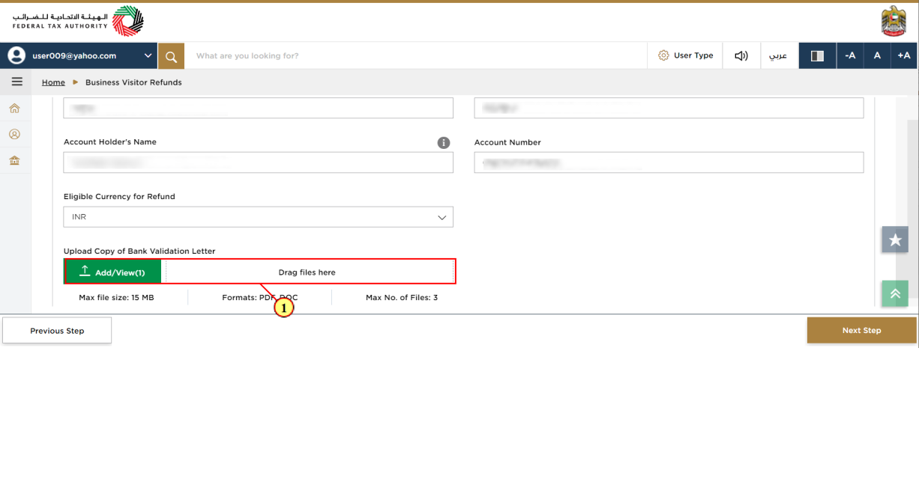Click the user avatar icon
The image size is (919, 485).
(x=16, y=55)
